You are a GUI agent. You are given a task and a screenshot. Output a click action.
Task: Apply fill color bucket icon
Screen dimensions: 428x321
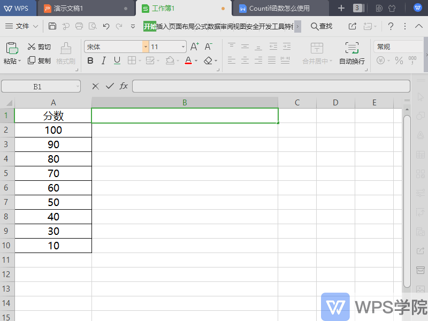(170, 60)
